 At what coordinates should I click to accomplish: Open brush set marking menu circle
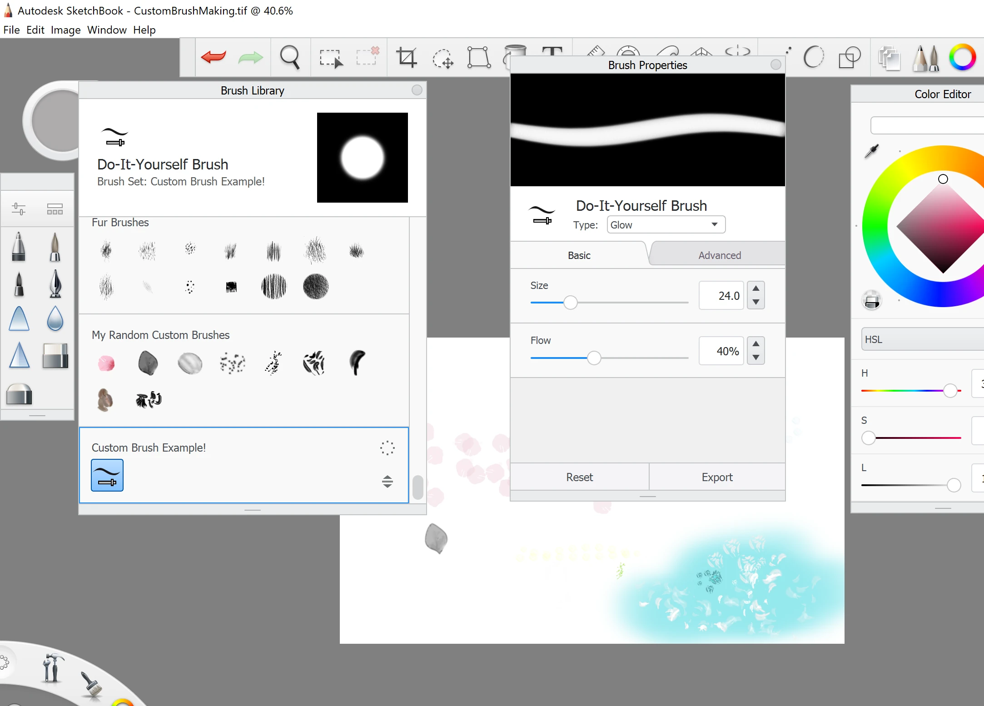point(387,448)
